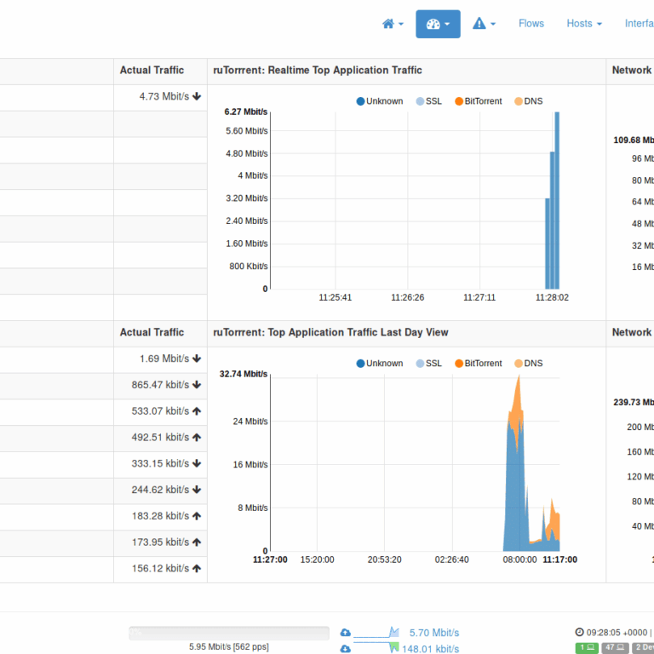Toggle Unknown series in realtime chart legend
654x654 pixels.
(380, 101)
